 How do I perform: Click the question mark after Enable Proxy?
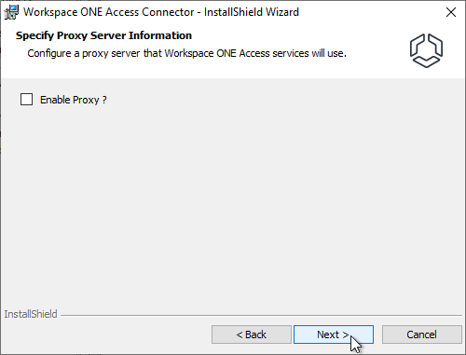pyautogui.click(x=104, y=100)
